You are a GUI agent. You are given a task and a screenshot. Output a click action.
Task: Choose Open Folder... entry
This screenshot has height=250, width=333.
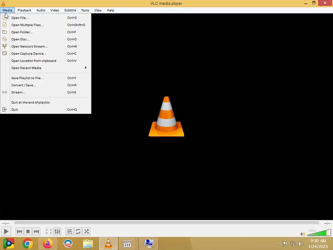pos(46,32)
